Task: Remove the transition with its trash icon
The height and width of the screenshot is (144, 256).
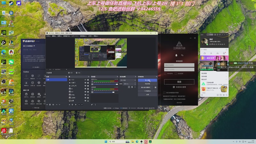Action: tap(132, 87)
